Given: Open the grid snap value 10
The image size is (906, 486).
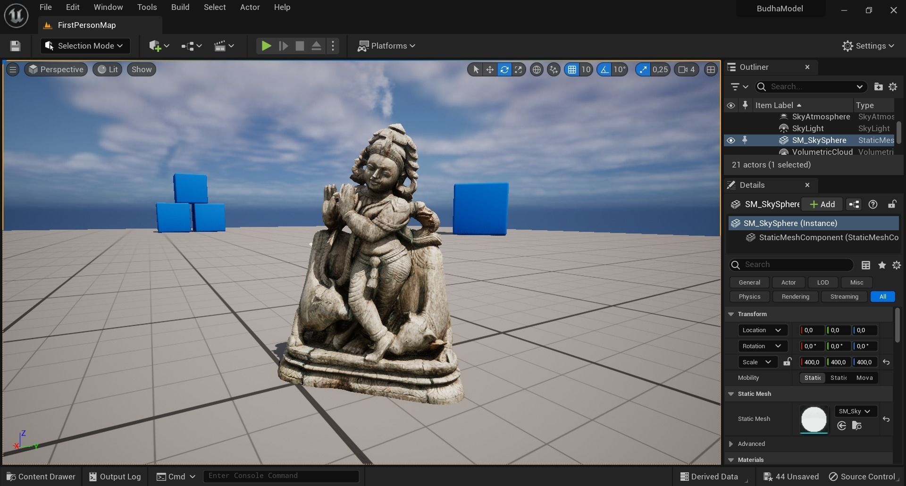Looking at the screenshot, I should coord(586,70).
